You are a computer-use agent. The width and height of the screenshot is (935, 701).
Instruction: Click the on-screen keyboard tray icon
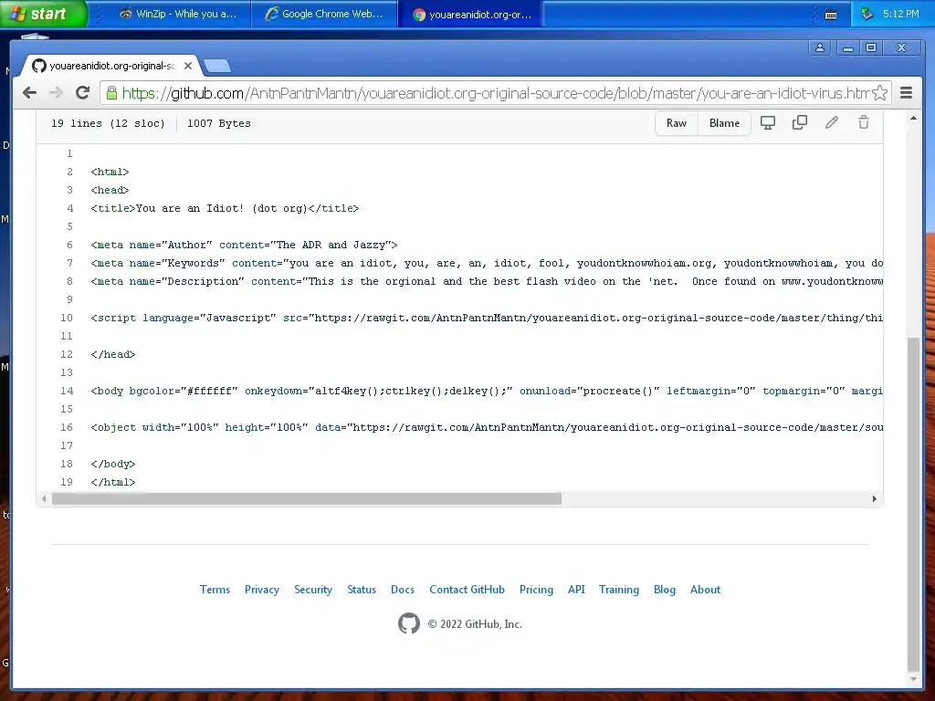831,15
